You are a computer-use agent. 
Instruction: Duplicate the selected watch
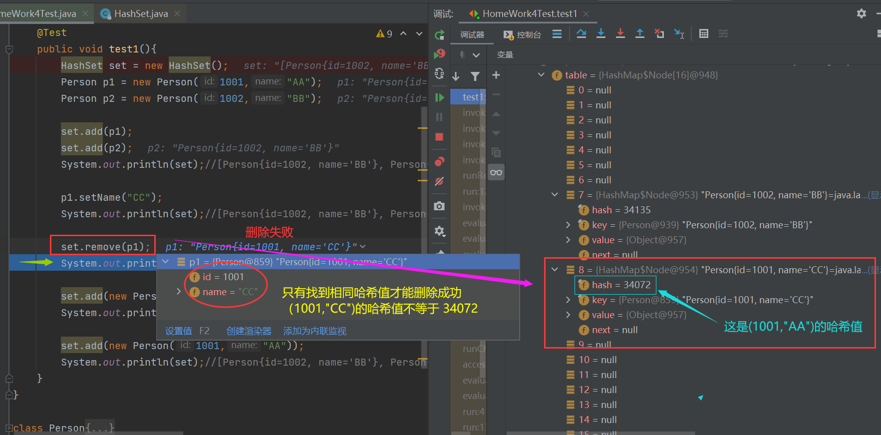click(496, 152)
